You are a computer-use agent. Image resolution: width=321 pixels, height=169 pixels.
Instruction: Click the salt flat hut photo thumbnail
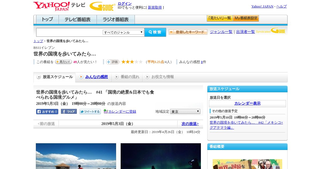(76, 156)
